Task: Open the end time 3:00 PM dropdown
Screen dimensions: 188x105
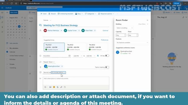Action: tap(90, 56)
